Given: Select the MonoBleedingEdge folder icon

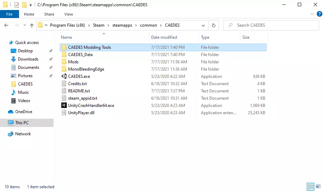Looking at the screenshot, I should click(64, 69).
